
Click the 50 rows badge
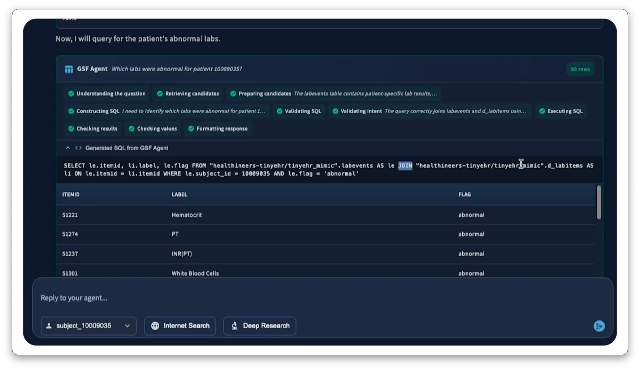pos(580,69)
